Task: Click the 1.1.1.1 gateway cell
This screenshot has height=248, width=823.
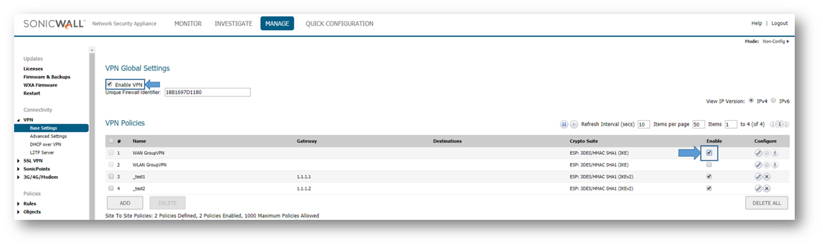Action: tap(304, 176)
